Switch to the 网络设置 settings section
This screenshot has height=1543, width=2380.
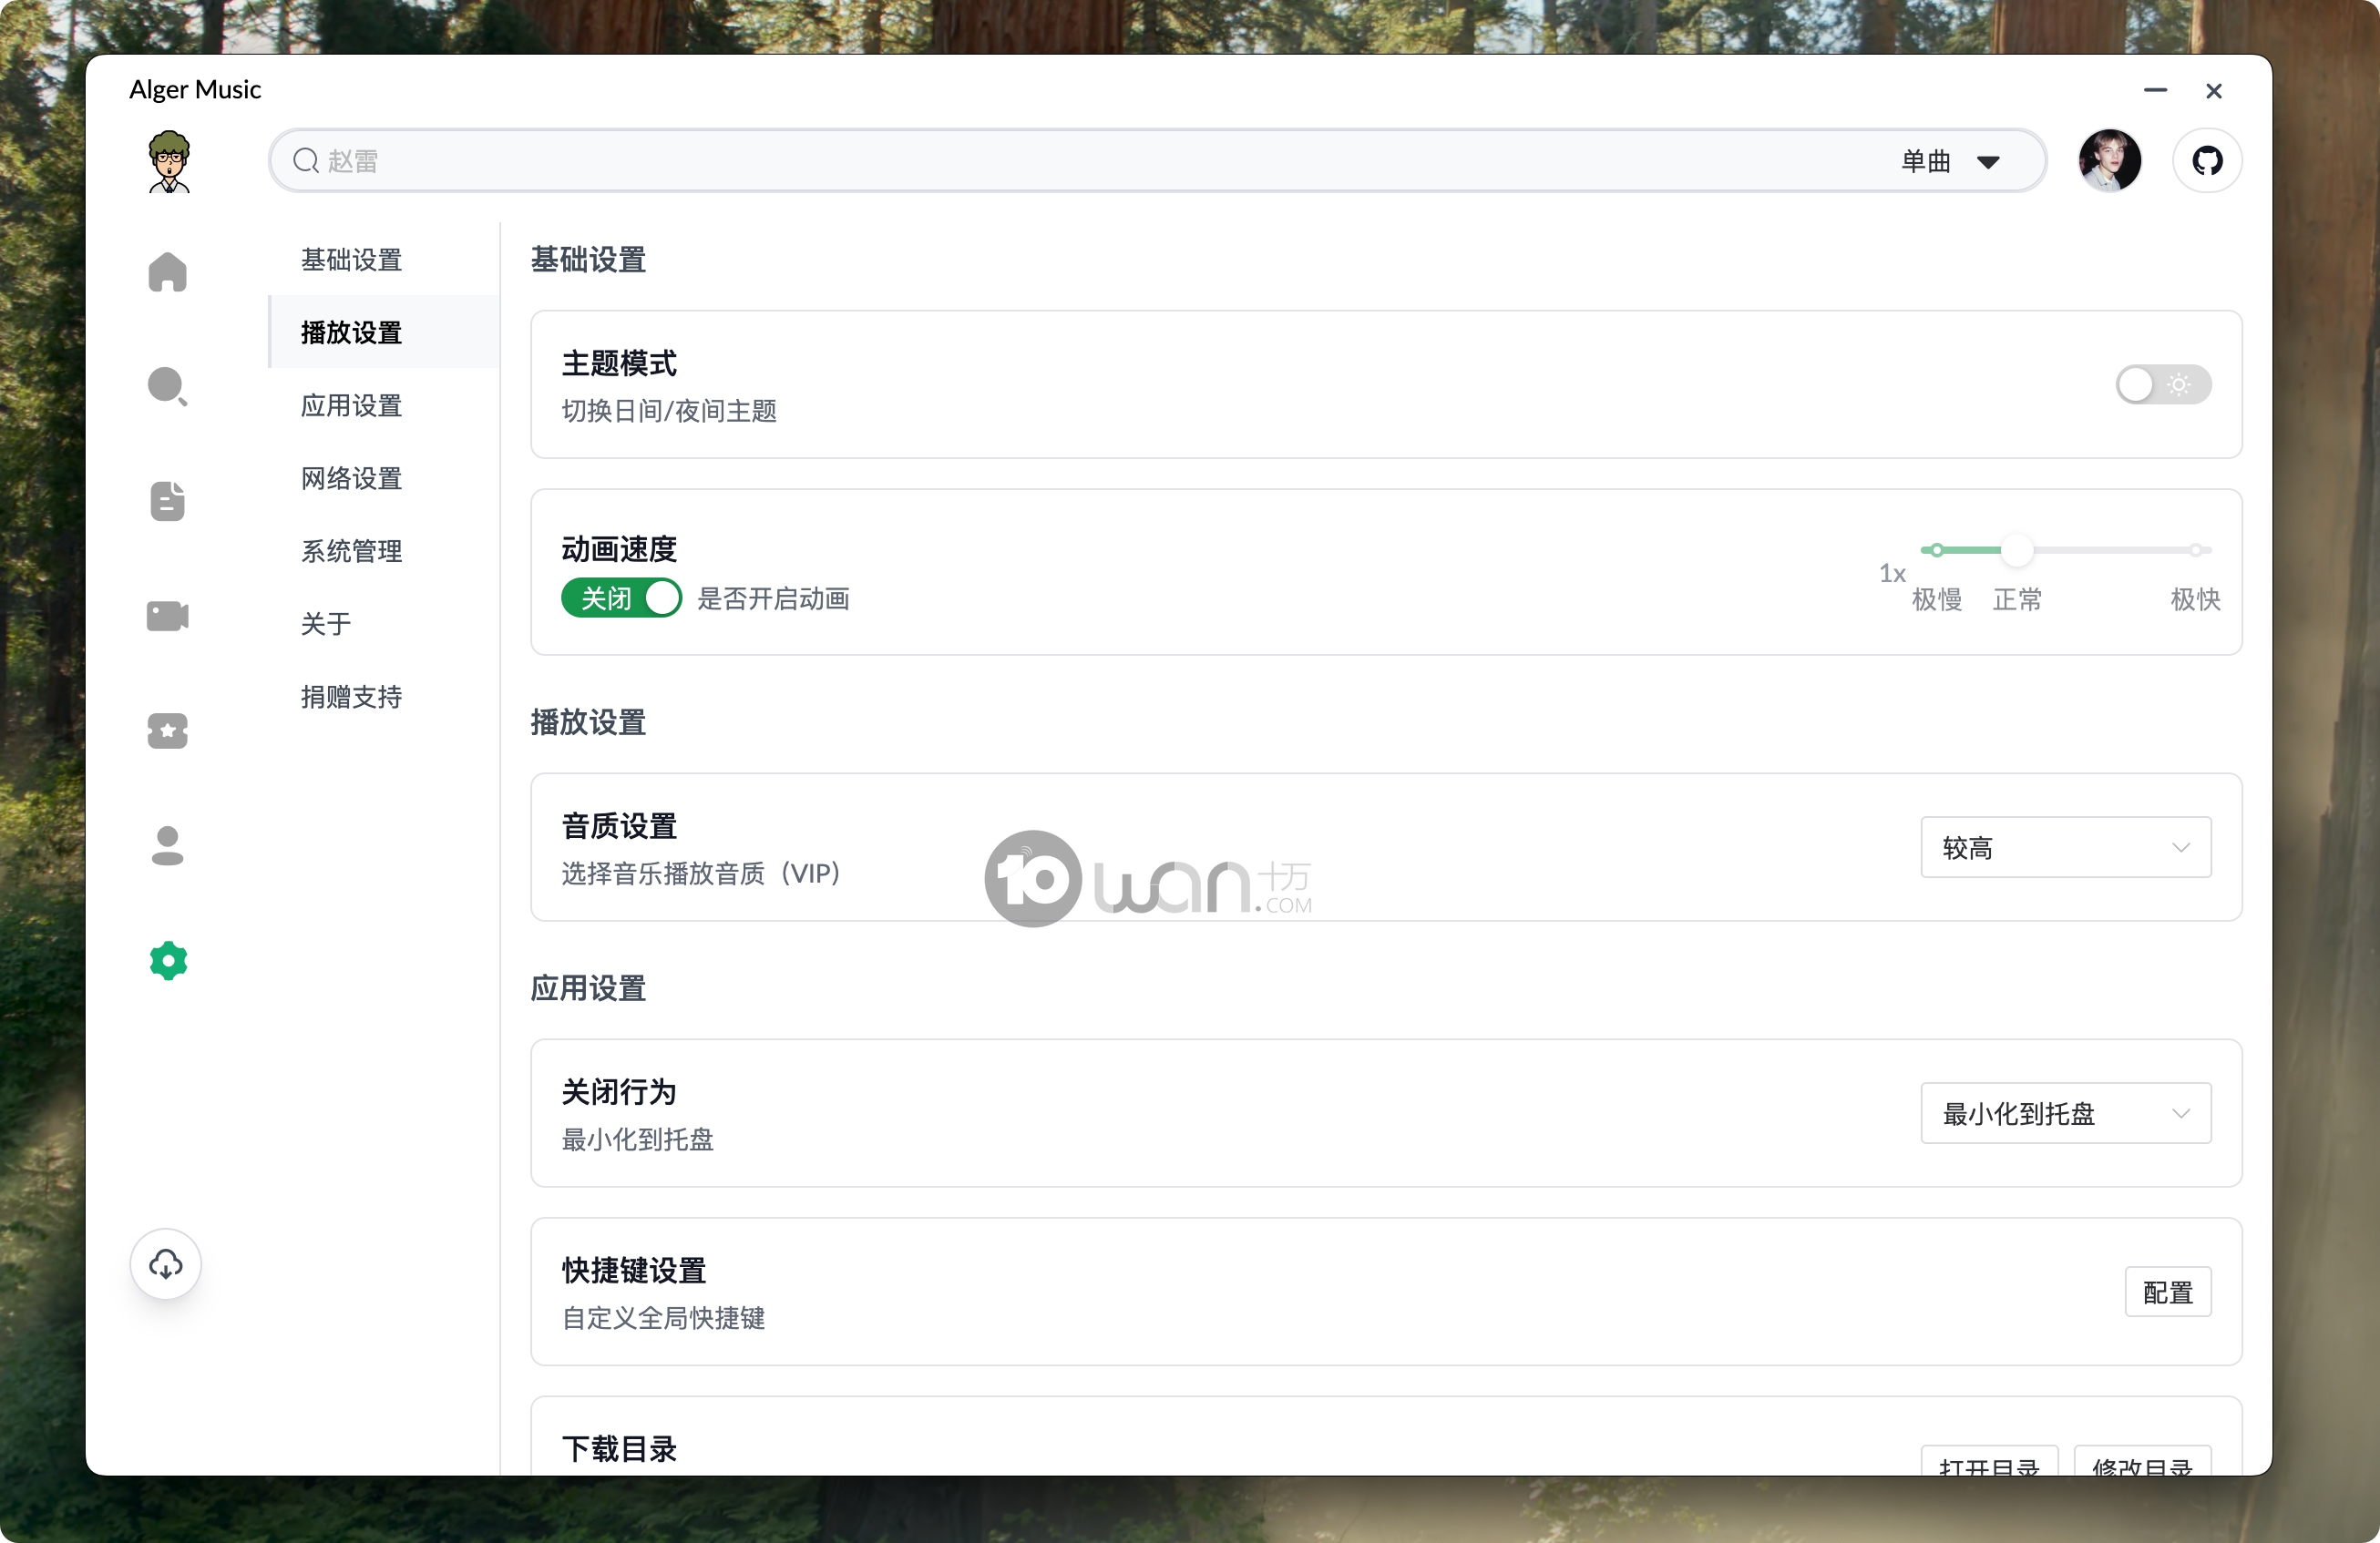point(351,477)
